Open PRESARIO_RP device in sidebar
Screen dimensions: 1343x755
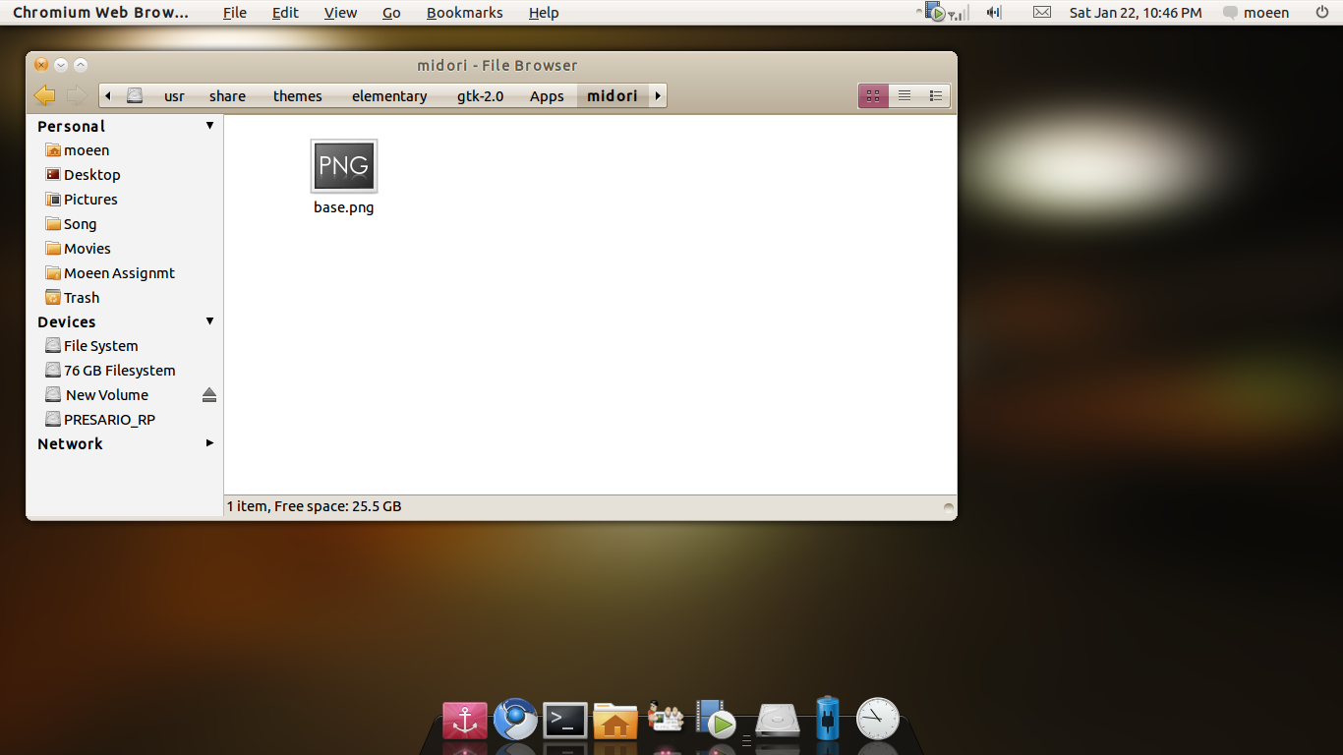pos(109,420)
